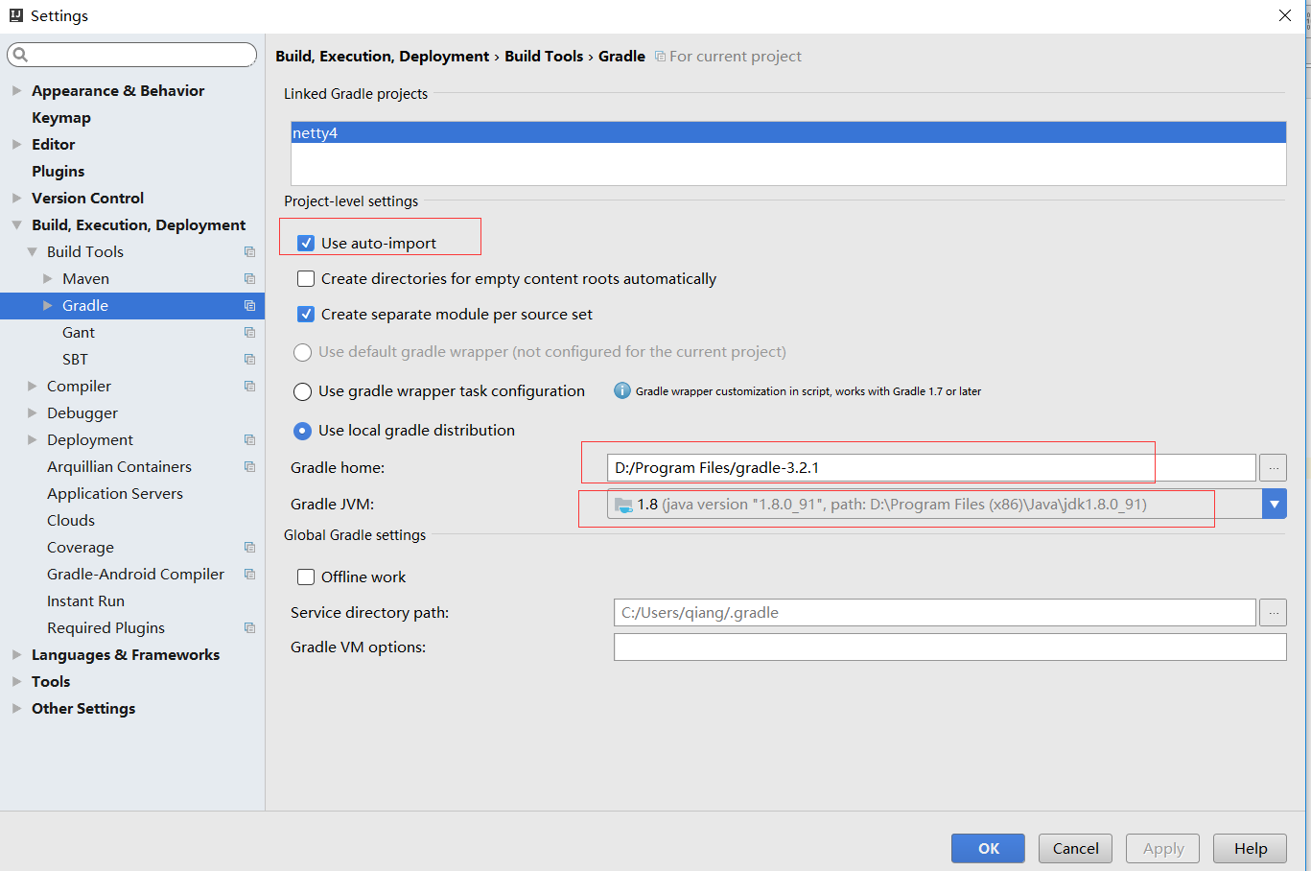
Task: Click the project-level icon beside Maven
Action: pos(249,279)
